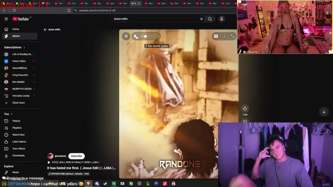Viewport: 333px width, 187px height.
Task: Bookmark the page with bookmark icon
Action: pos(69,10)
